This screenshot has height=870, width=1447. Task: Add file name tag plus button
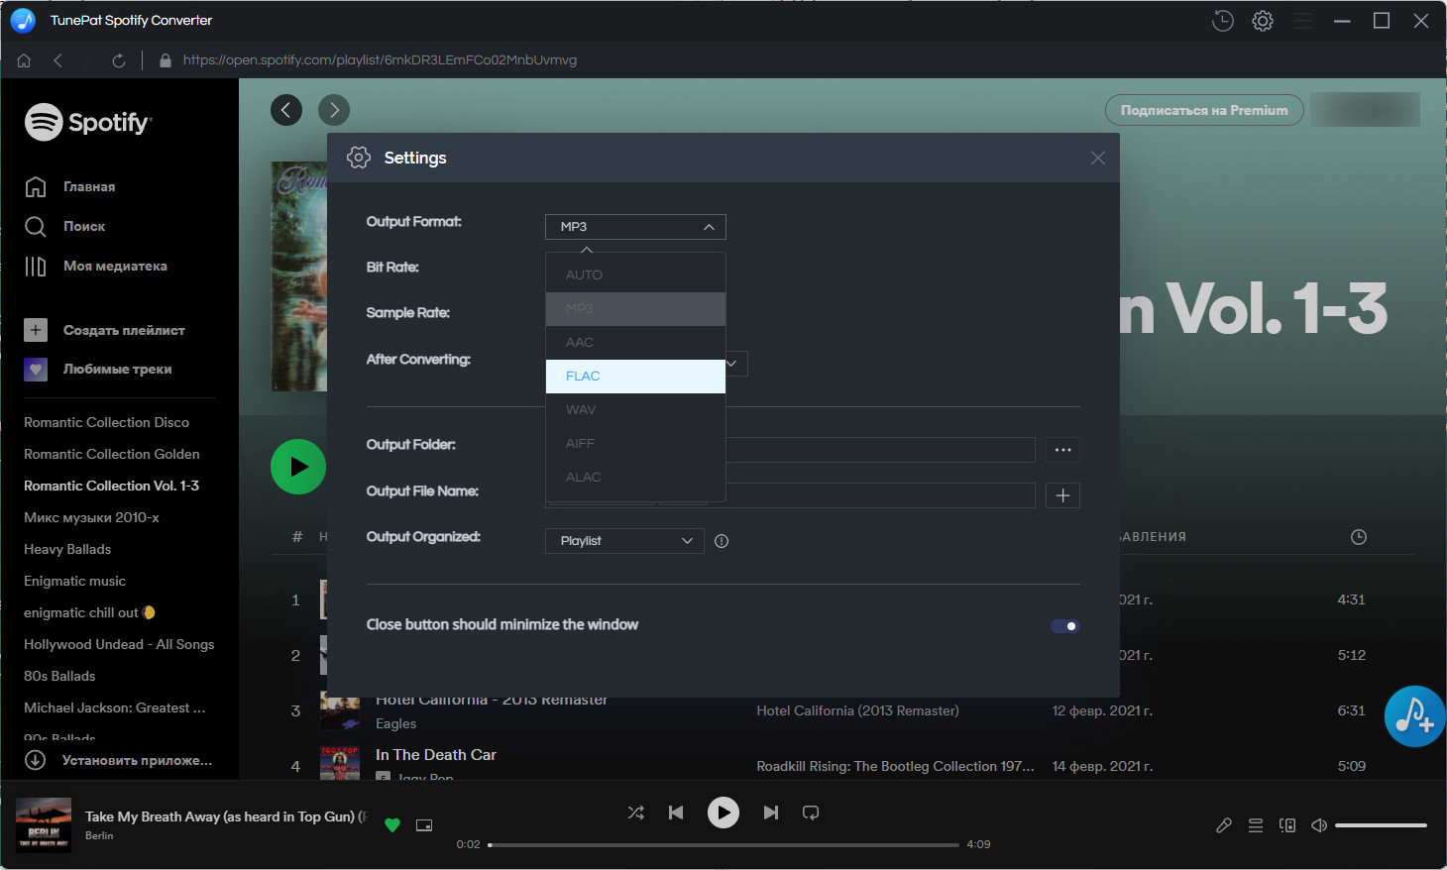click(x=1062, y=495)
